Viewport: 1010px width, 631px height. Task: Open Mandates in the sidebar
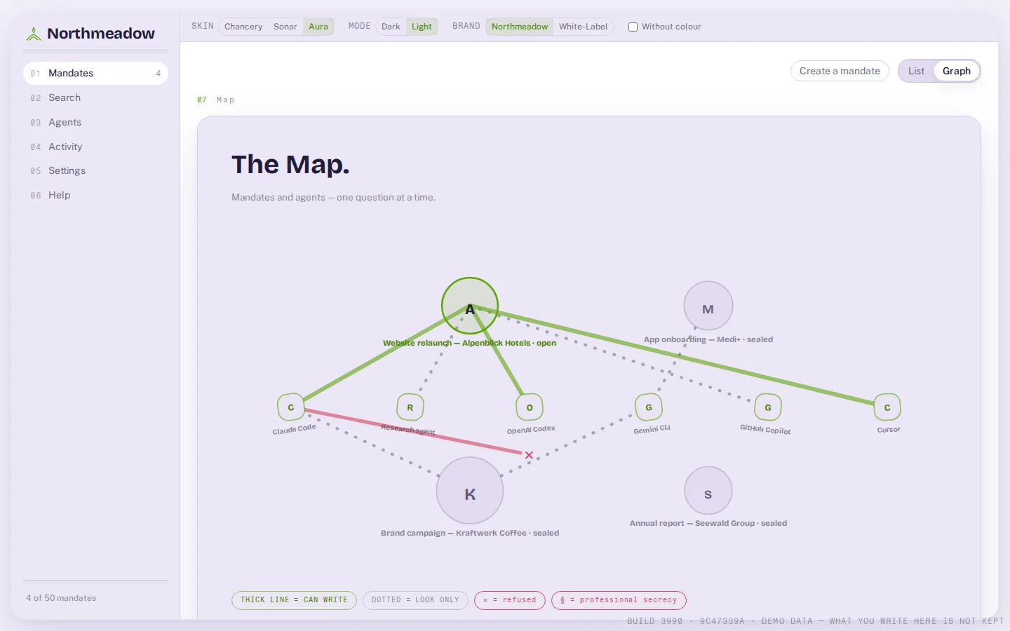click(95, 73)
